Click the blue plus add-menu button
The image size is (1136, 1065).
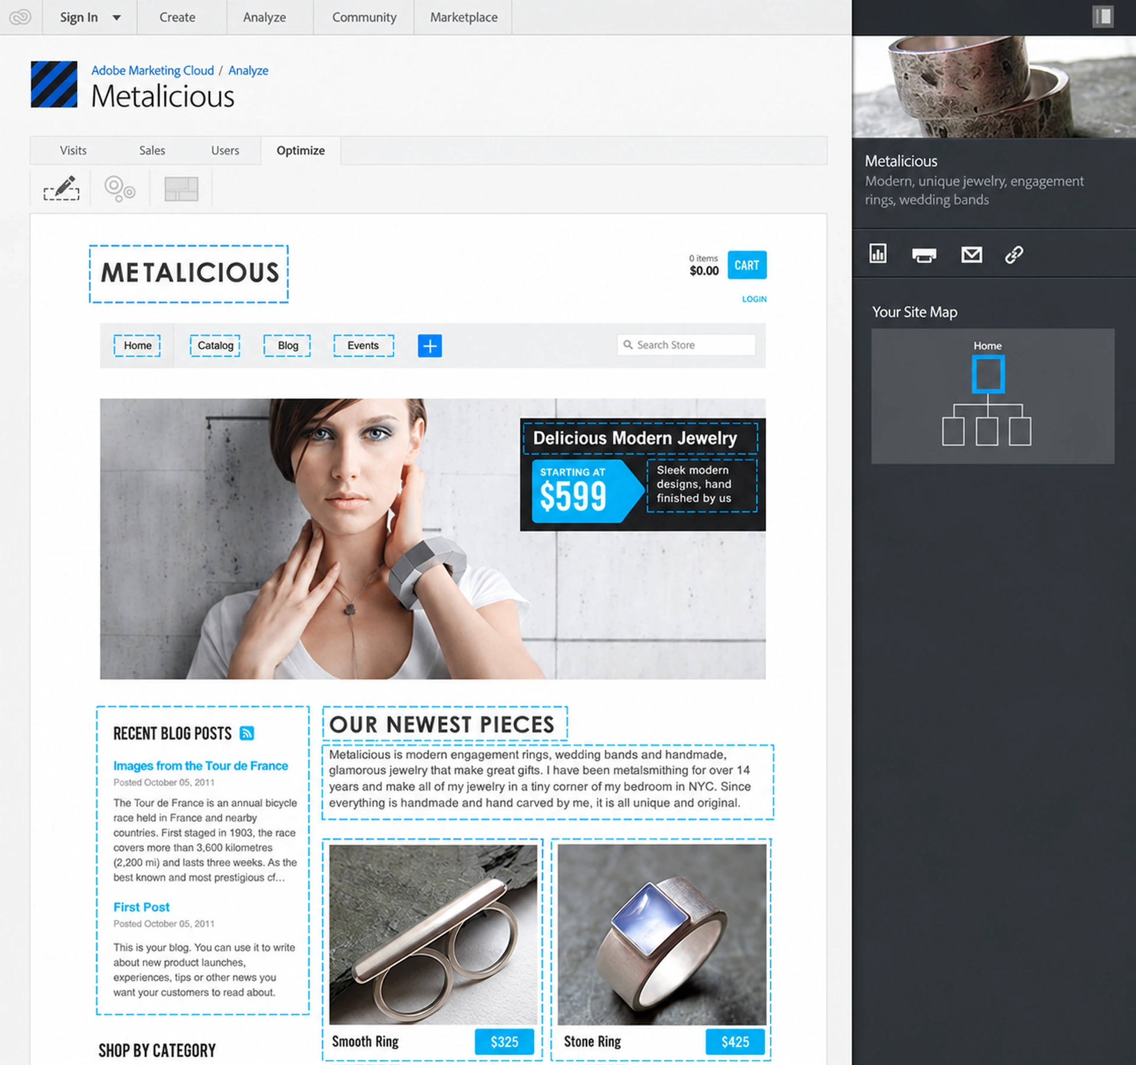(x=430, y=345)
